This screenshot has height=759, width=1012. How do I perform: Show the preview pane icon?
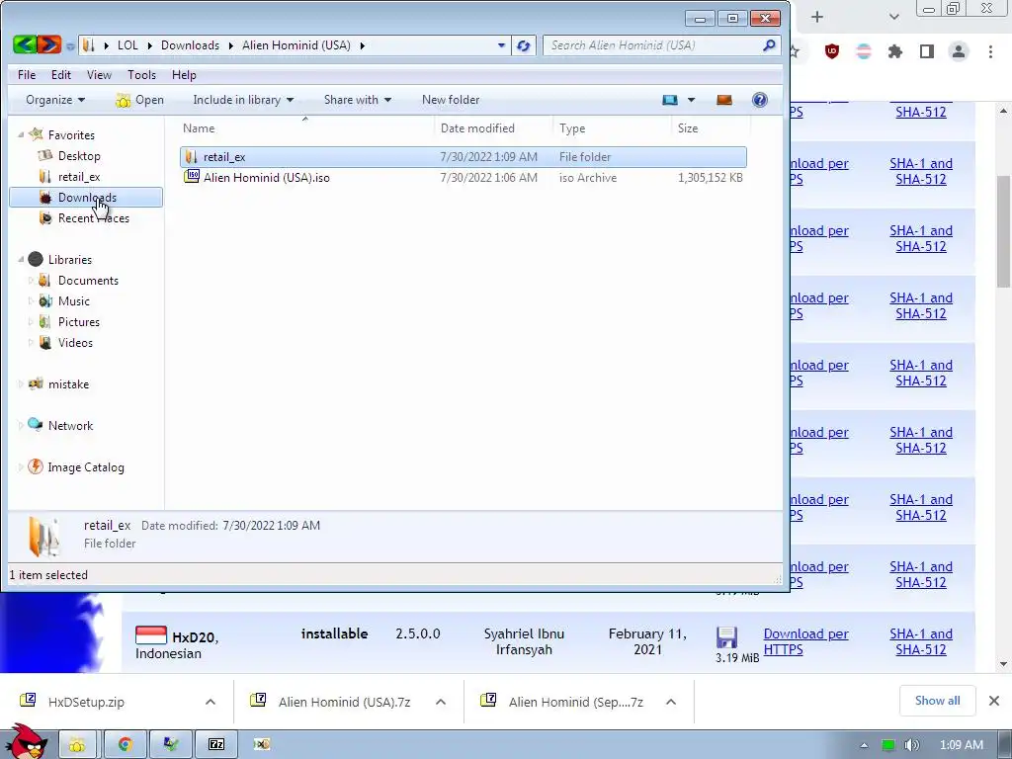[724, 100]
